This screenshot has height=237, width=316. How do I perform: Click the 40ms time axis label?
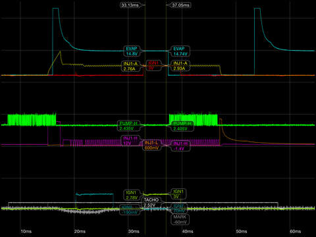[x=188, y=231]
